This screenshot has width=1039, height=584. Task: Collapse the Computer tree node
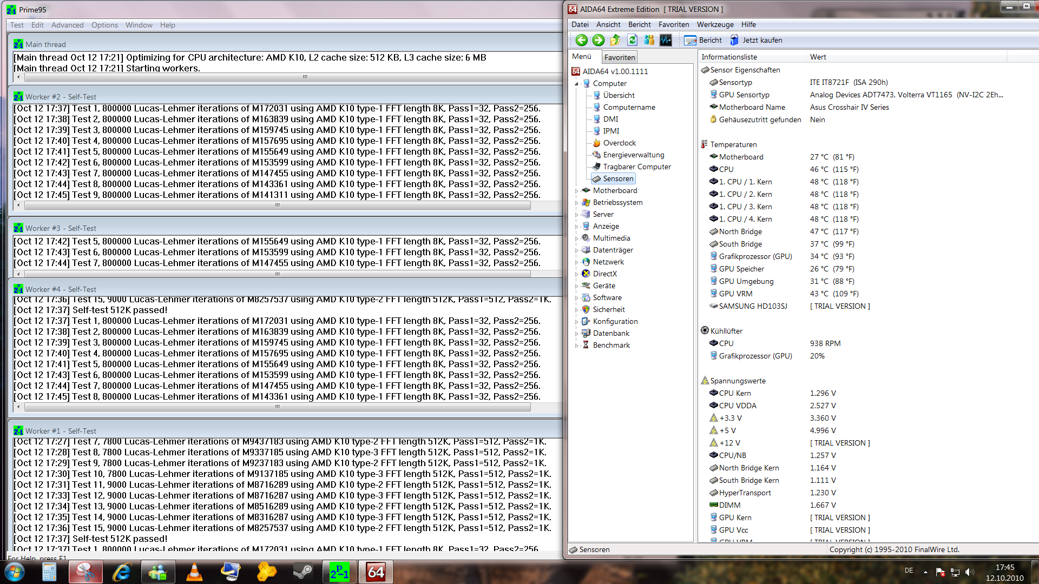click(x=576, y=84)
